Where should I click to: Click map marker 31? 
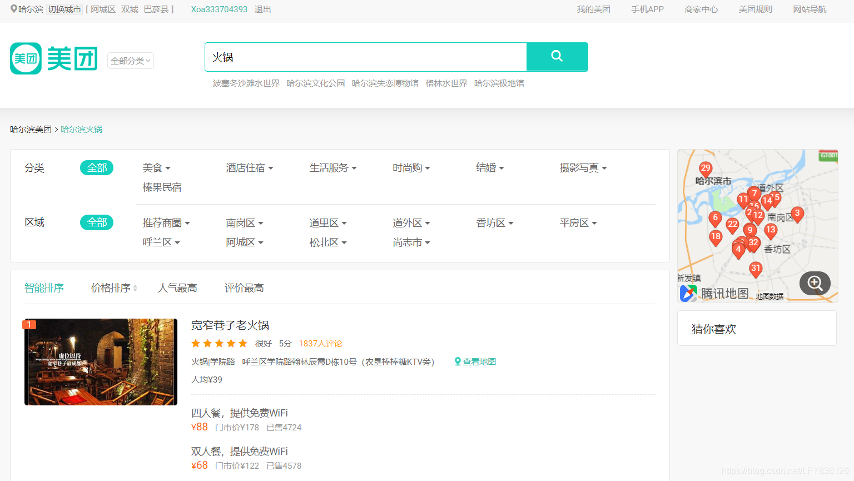tap(756, 269)
